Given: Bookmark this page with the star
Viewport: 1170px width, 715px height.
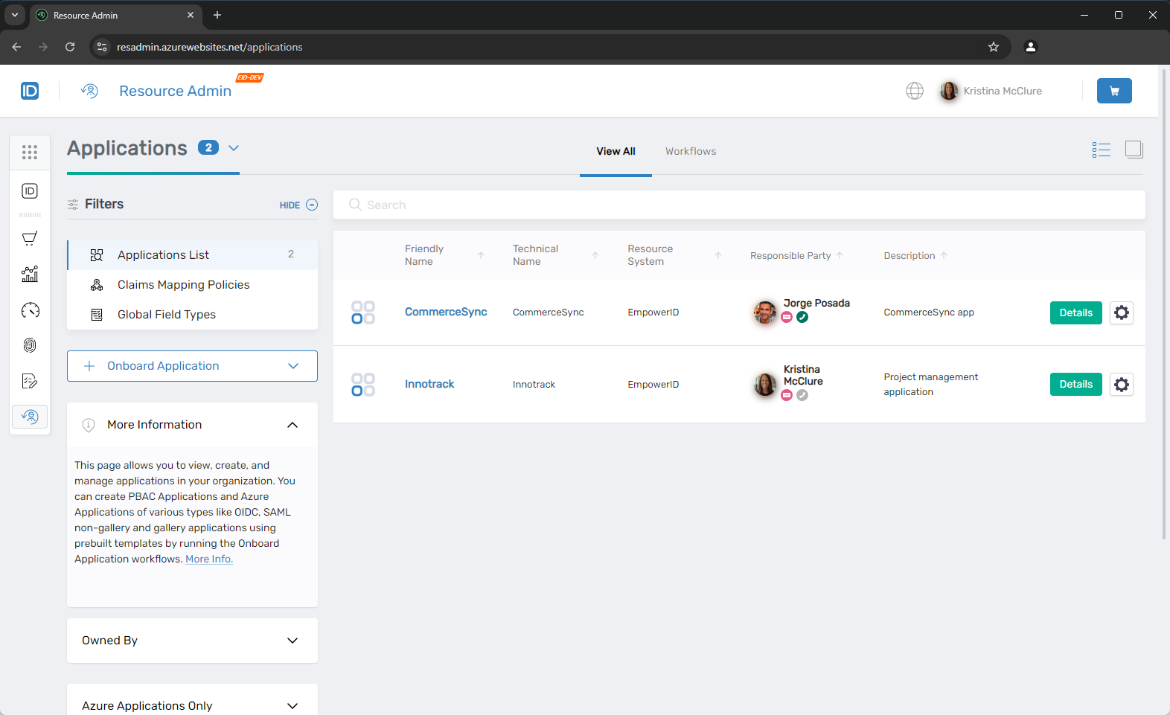Looking at the screenshot, I should [994, 47].
